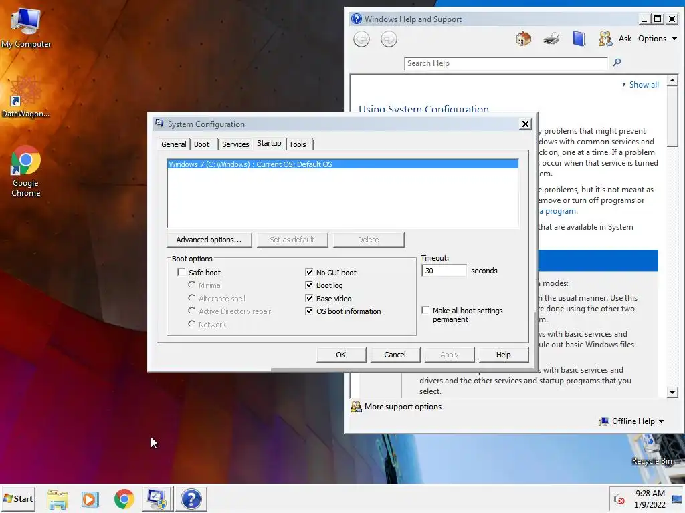Click the Set as default button
The height and width of the screenshot is (513, 685).
click(292, 240)
